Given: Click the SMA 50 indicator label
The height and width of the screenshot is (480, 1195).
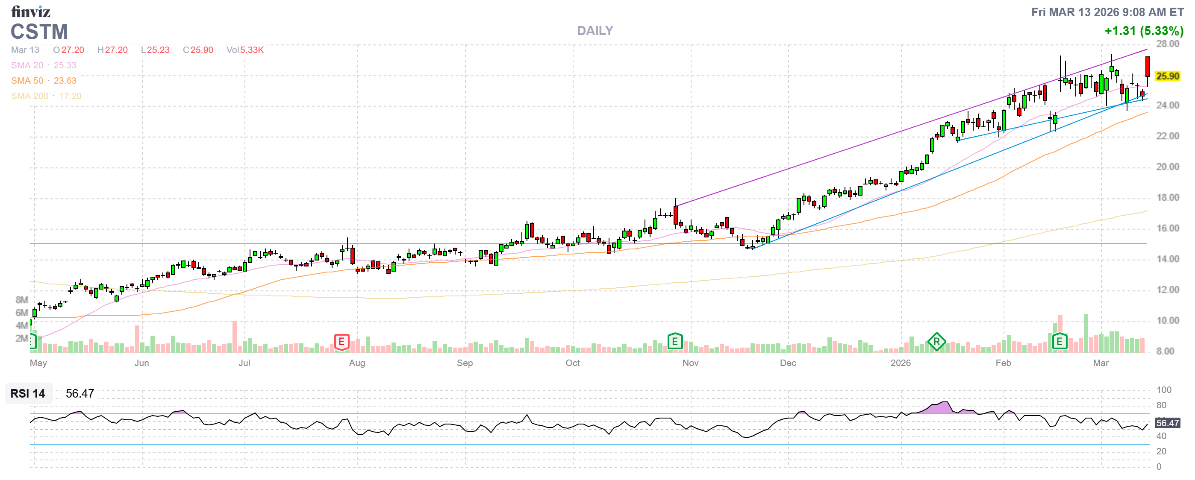Looking at the screenshot, I should 27,81.
